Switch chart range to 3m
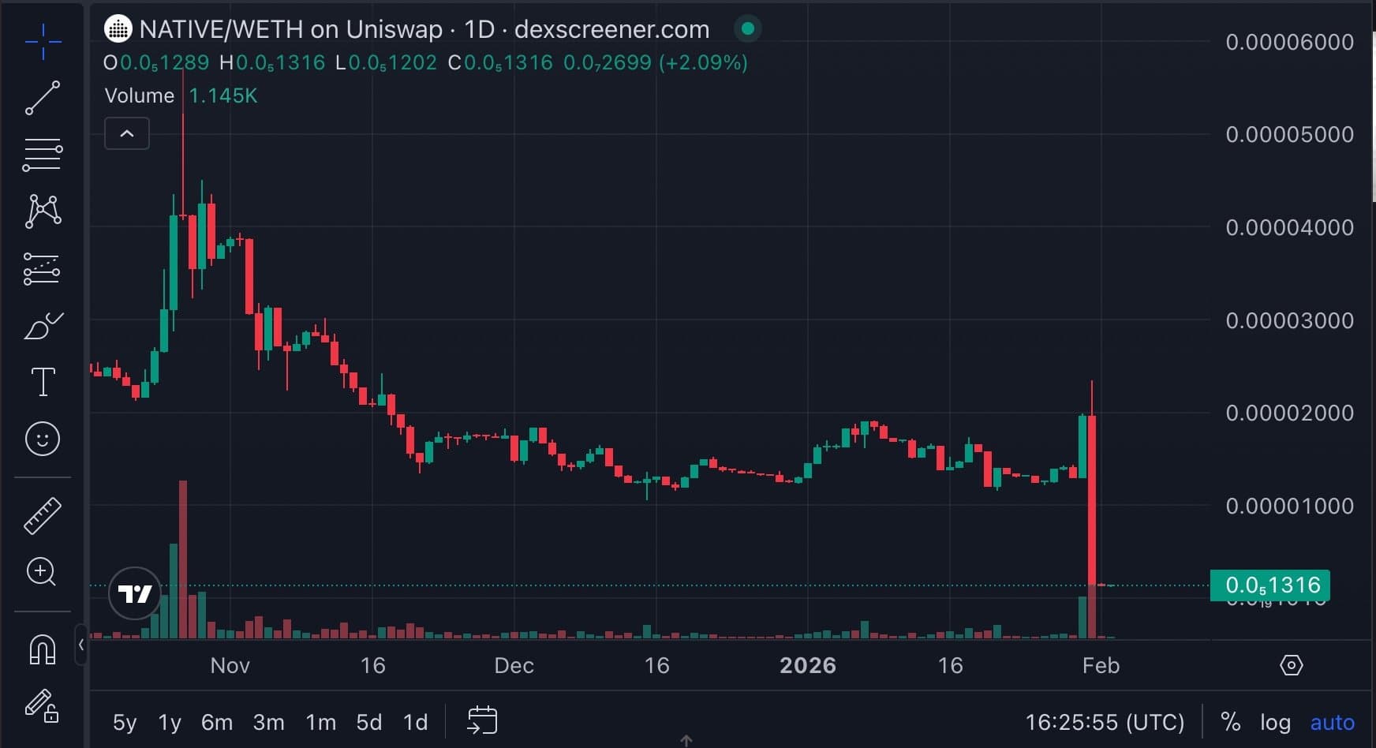 (x=268, y=722)
